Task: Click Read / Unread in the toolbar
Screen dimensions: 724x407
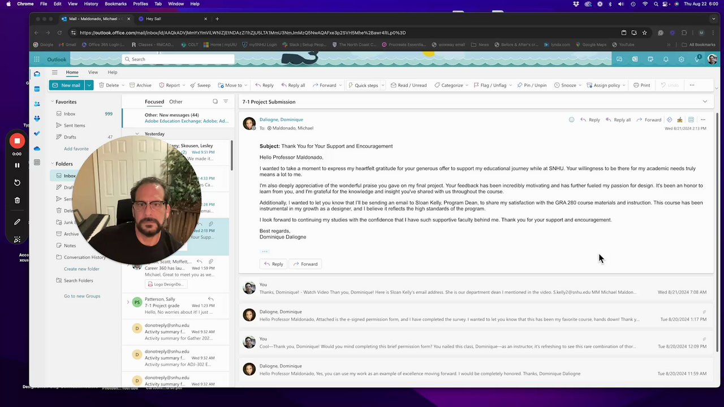Action: pos(409,85)
